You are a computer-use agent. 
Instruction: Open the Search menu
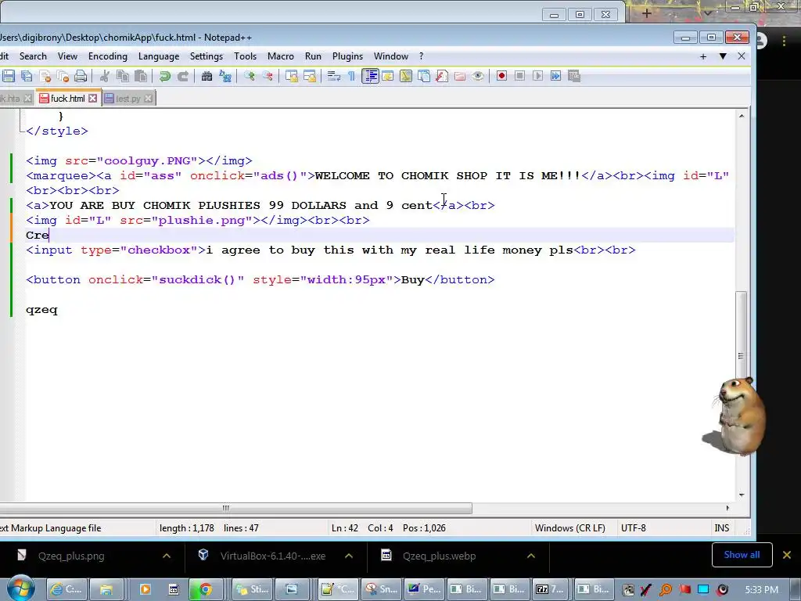coord(33,56)
